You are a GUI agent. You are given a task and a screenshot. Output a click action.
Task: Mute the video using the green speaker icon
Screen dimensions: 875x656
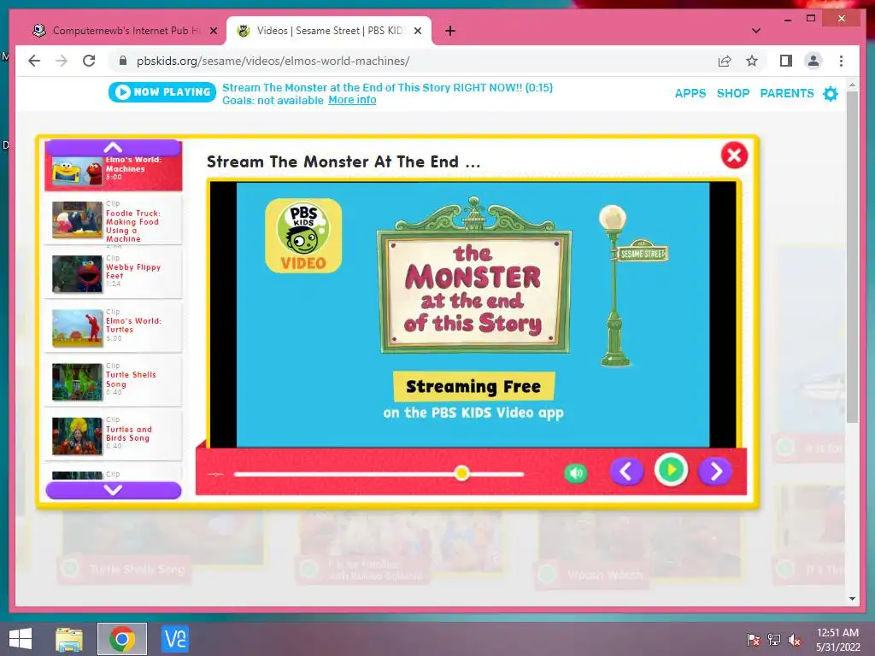click(x=576, y=473)
